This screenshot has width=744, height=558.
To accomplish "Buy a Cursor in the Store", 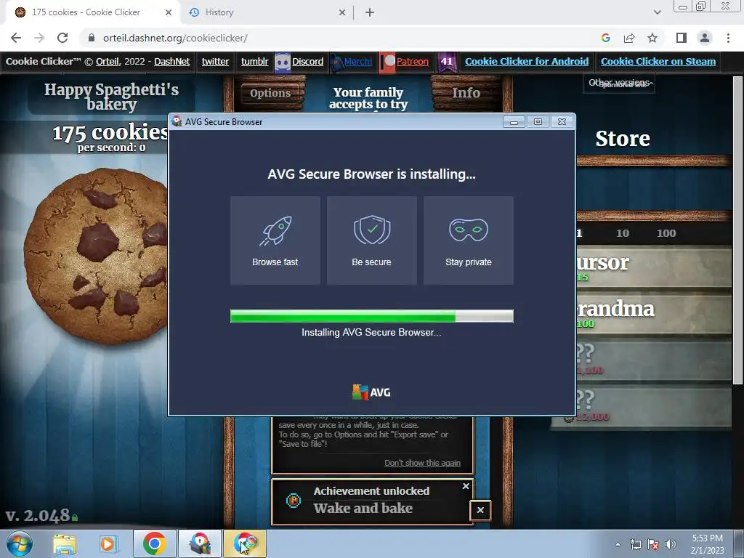I will pos(654,267).
